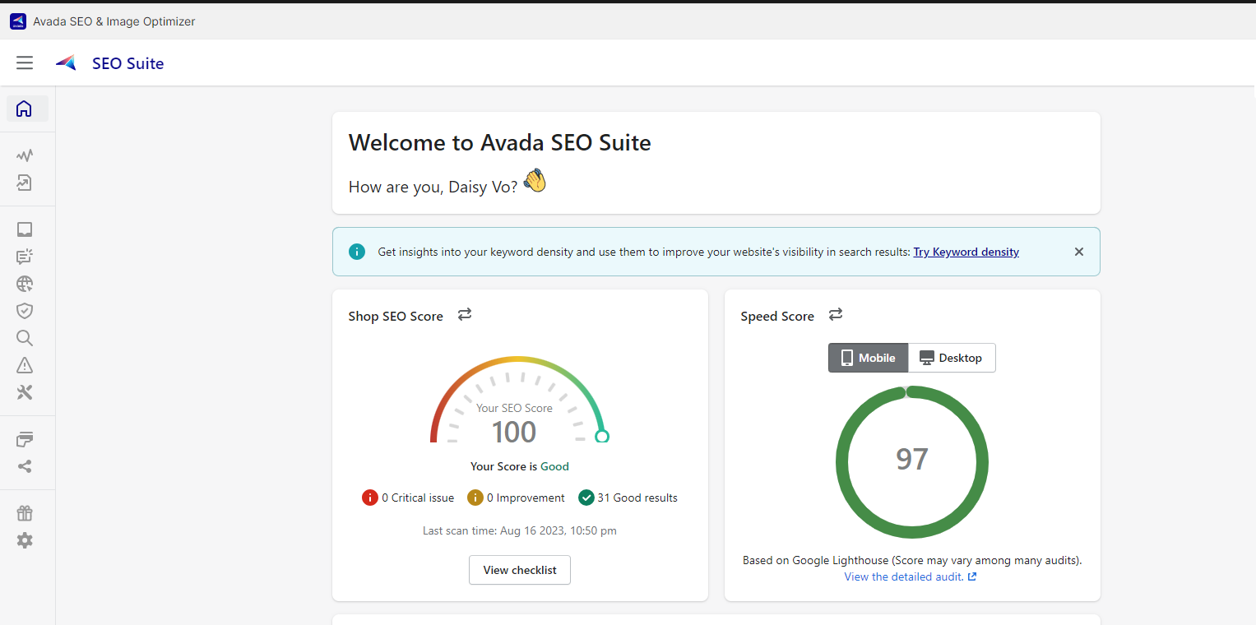Open the inbox tray sidebar icon
Screen dimensions: 1256x625
pyautogui.click(x=25, y=229)
